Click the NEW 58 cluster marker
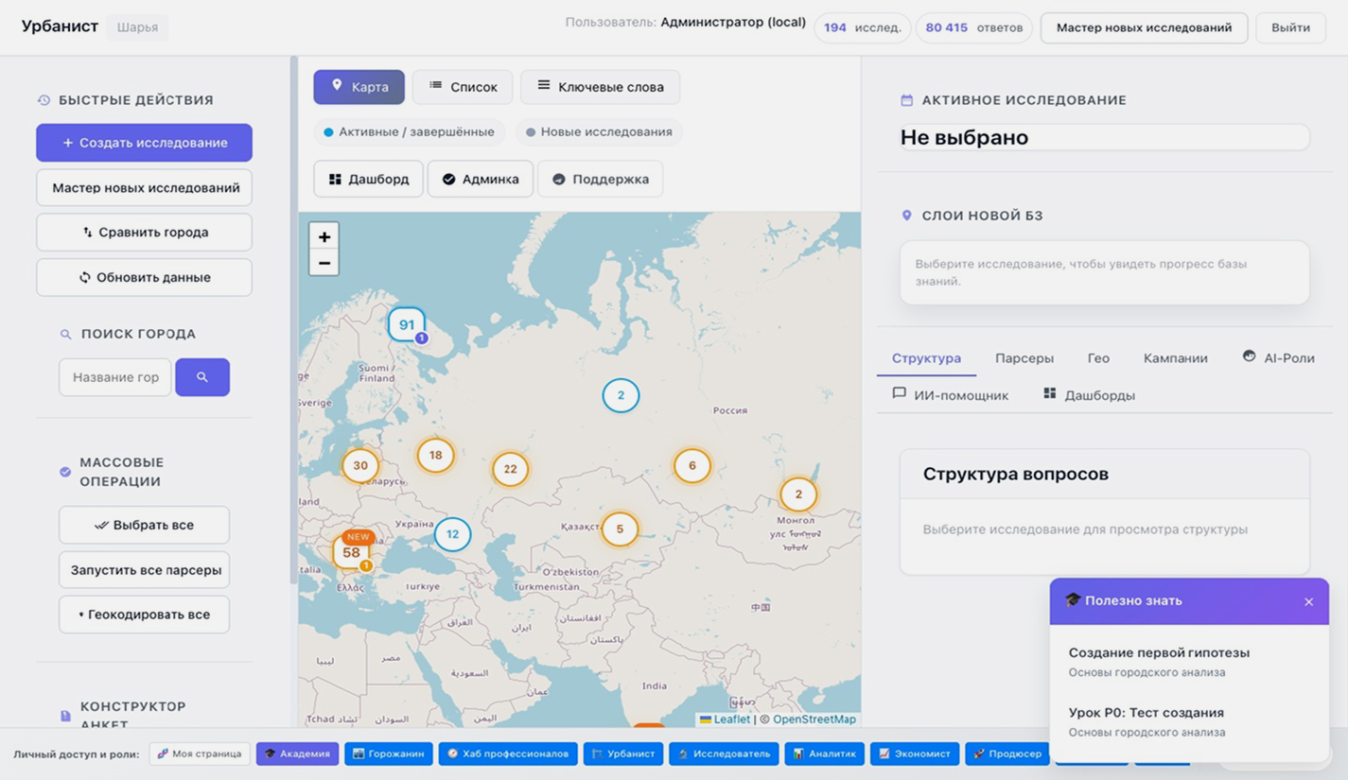This screenshot has height=780, width=1348. pos(352,552)
